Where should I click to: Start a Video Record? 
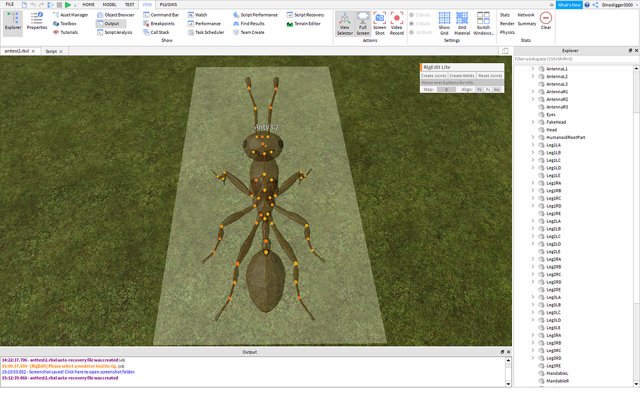coord(396,23)
